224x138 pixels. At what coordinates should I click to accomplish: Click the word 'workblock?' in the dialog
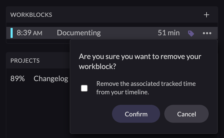click(x=97, y=66)
